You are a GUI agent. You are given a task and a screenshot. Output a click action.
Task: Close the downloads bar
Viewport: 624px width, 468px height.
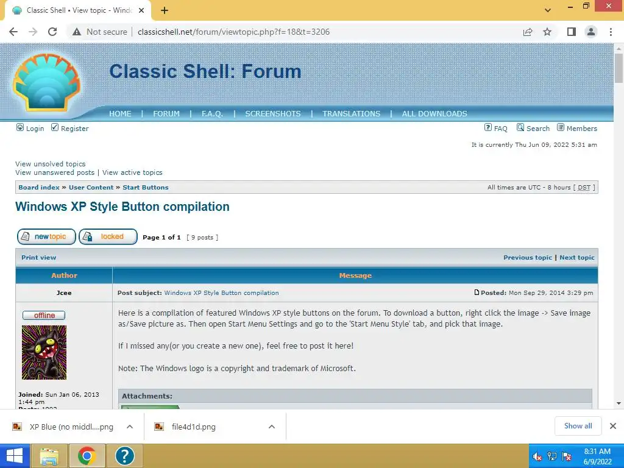tap(613, 426)
